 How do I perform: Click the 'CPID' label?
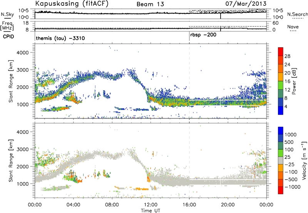[x=8, y=37]
